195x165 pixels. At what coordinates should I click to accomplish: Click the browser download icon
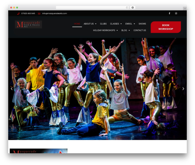click(x=133, y=7)
